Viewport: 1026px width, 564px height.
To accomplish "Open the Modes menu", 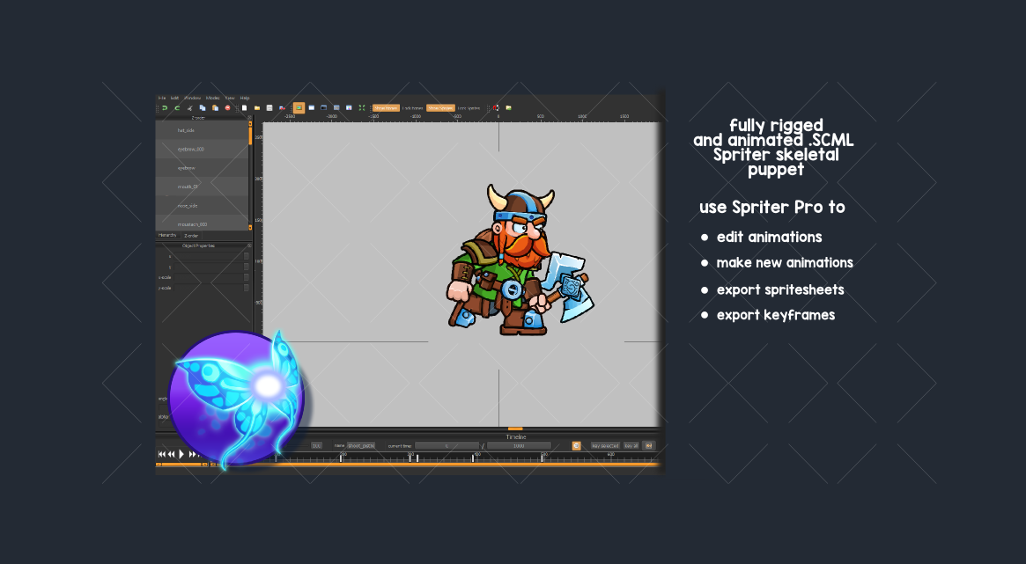I will (x=212, y=98).
